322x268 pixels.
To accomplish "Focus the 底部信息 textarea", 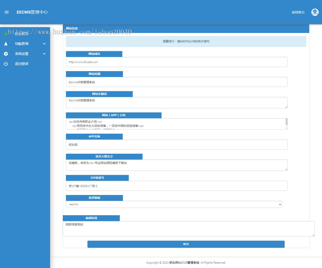I will click(x=189, y=229).
